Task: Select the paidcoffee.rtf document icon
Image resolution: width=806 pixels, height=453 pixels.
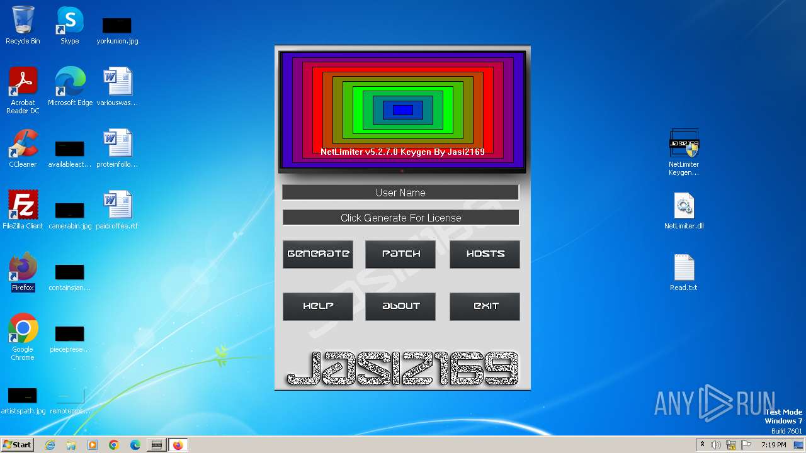Action: [117, 210]
